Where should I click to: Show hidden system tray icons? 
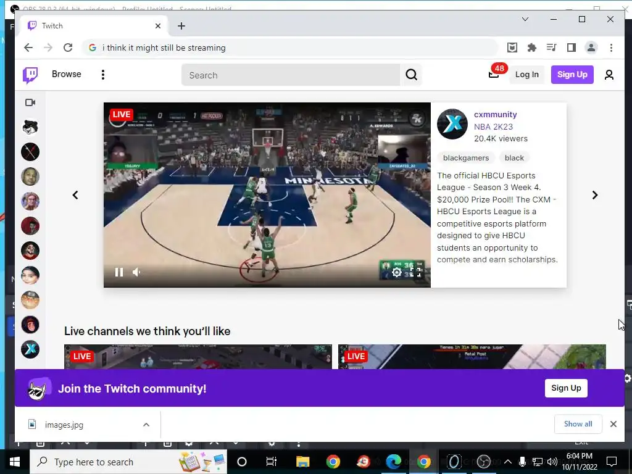[508, 462]
